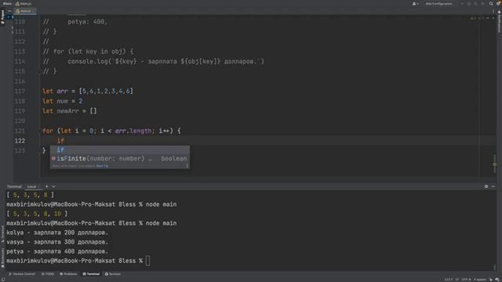
Task: Toggle tool window bars icon in bottom-left
Action: click(x=2, y=280)
